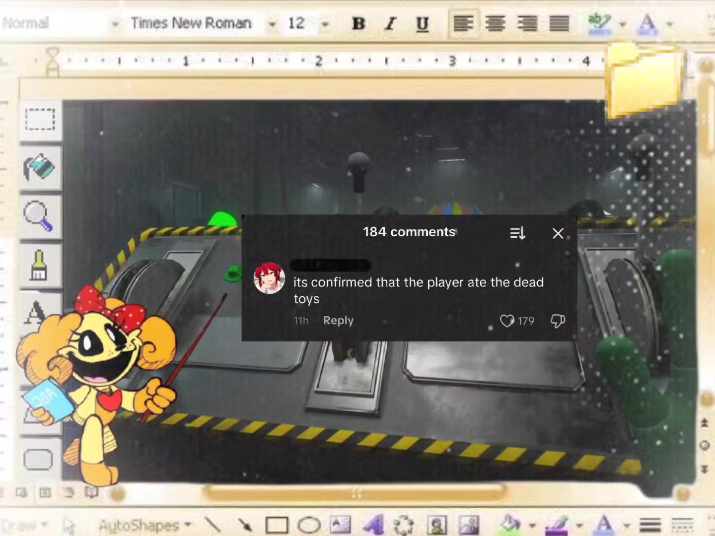The image size is (715, 536).
Task: Set Align Left paragraph alignment
Action: point(463,23)
